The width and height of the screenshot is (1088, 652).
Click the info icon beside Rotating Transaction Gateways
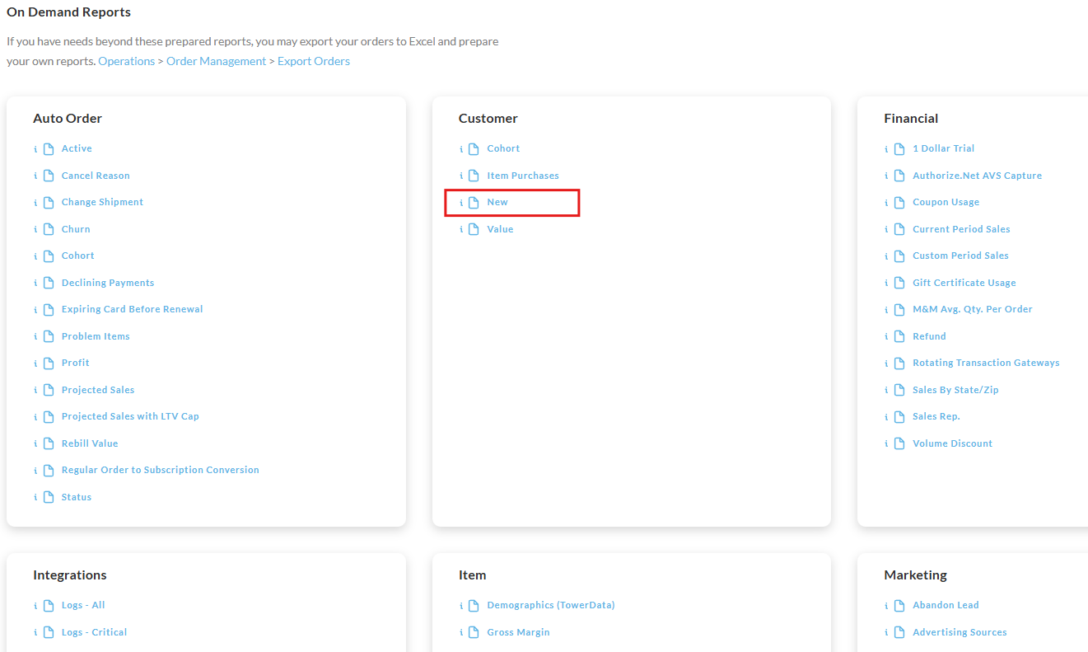887,364
